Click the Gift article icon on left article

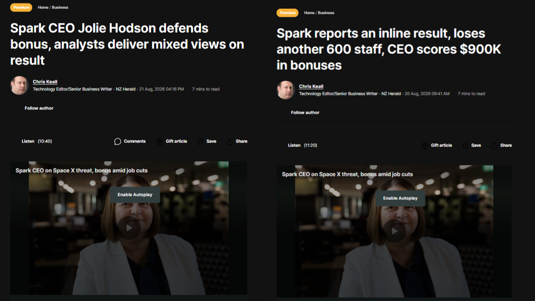[160, 141]
